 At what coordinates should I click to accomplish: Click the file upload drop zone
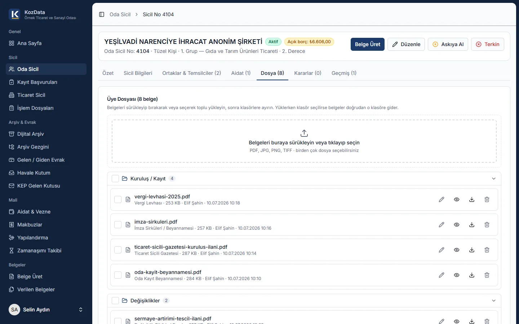(x=304, y=141)
